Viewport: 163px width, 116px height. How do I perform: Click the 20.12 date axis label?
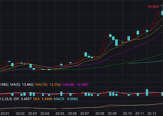(152, 113)
